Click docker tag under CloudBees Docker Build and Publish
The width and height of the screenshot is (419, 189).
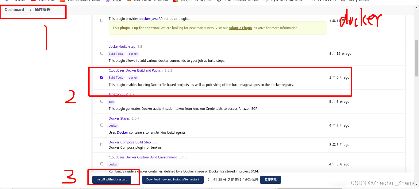coord(133,78)
